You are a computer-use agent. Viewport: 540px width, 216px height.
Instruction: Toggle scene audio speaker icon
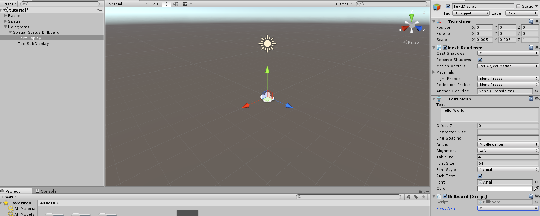pos(175,4)
